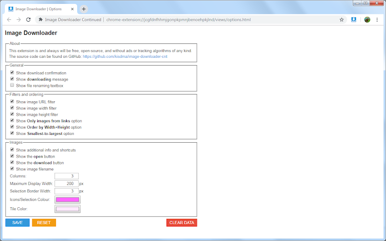Image resolution: width=386 pixels, height=241 pixels.
Task: Uncheck Show image filename
Action: pos(12,169)
